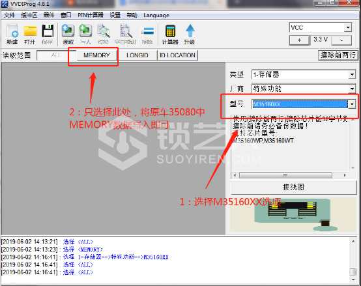Image resolution: width=361 pixels, height=286 pixels.
Task: Click the 校验 (Verify) icon
Action: pyautogui.click(x=103, y=34)
